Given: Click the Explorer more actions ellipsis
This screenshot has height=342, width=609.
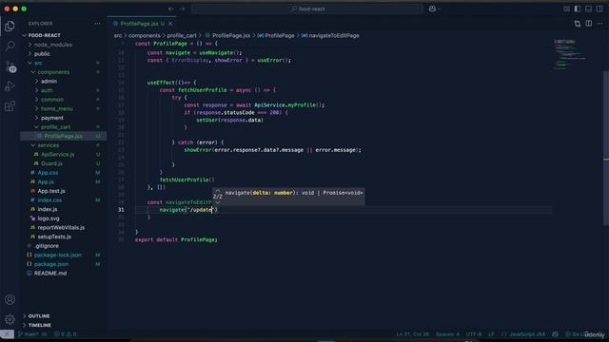Looking at the screenshot, I should click(97, 24).
